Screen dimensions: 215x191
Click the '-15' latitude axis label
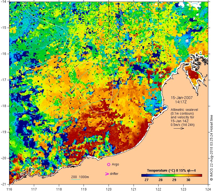click(x=3, y=28)
